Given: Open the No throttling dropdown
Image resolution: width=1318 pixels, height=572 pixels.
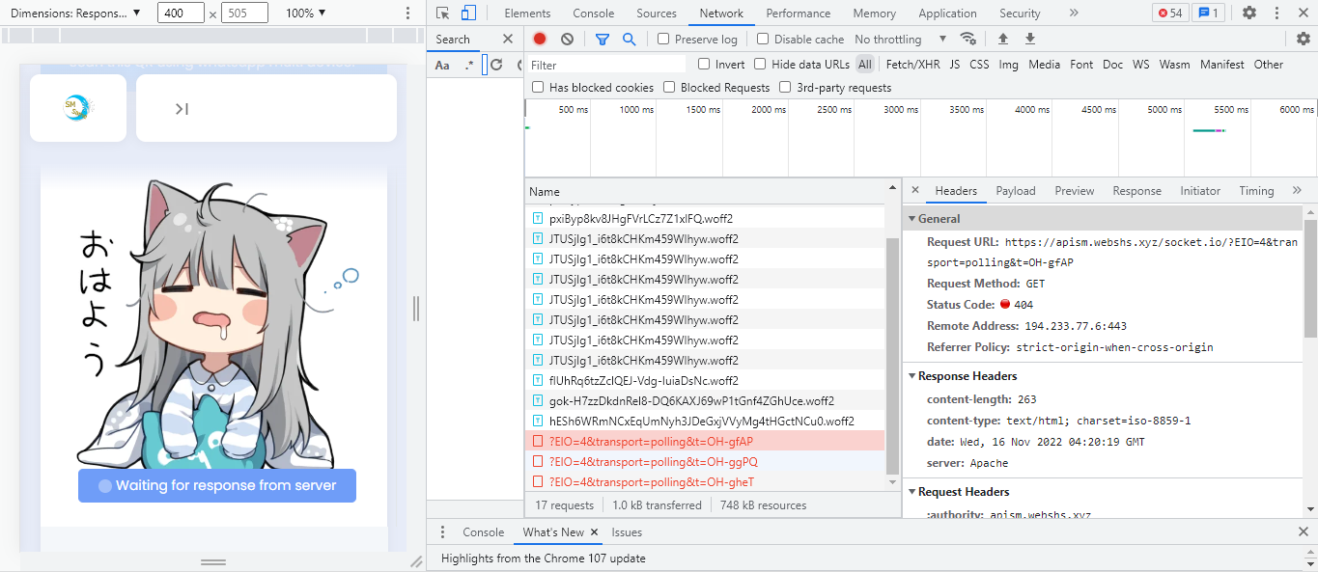Looking at the screenshot, I should (x=900, y=40).
